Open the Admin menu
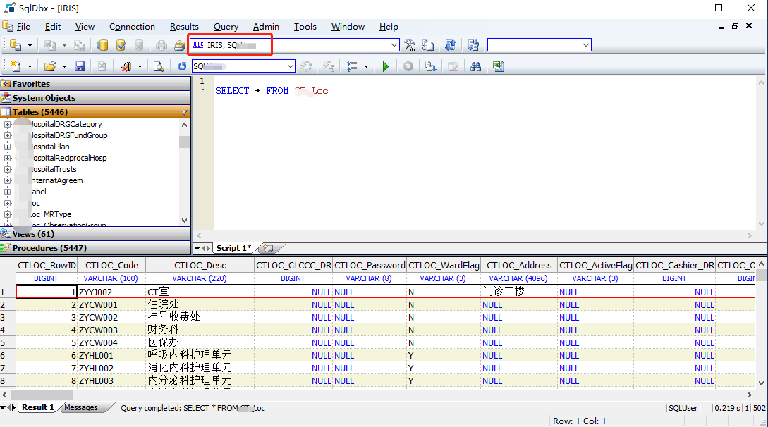This screenshot has height=427, width=768. (266, 26)
